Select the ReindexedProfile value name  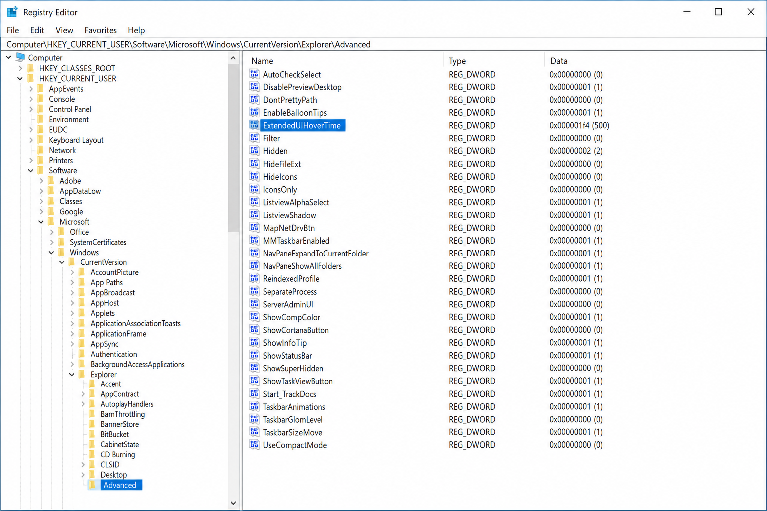pyautogui.click(x=291, y=279)
